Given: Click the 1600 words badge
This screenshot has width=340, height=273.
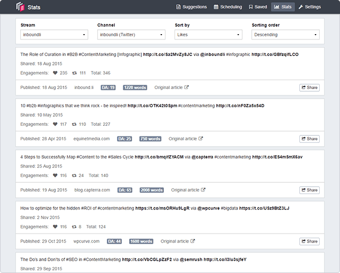Looking at the screenshot, I should point(141,241).
